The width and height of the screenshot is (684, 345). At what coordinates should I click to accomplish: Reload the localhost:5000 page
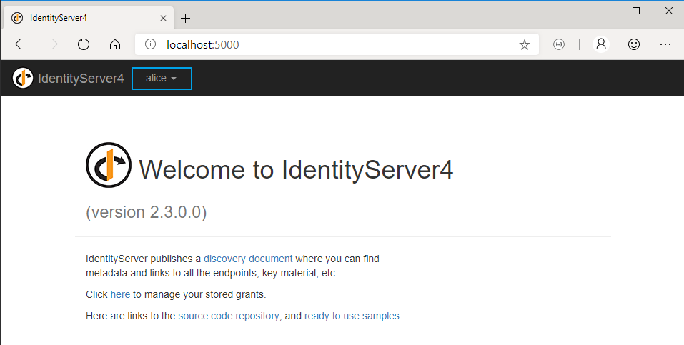coord(84,44)
